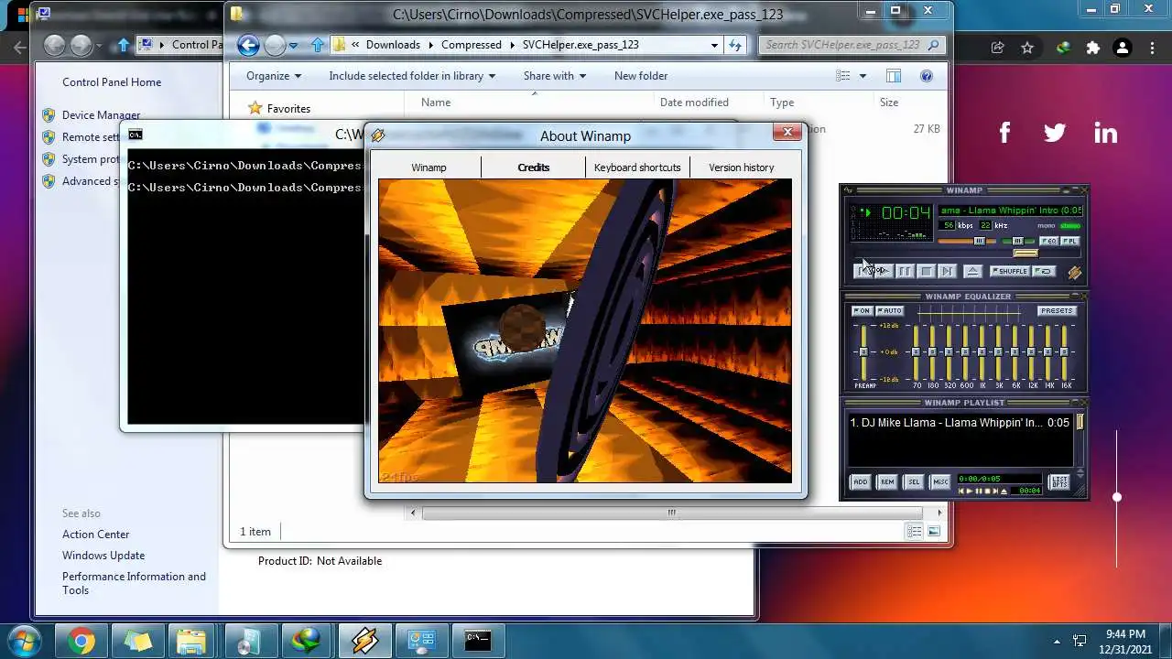Open equalizer PRESETS menu
This screenshot has height=659, width=1172.
1057,311
